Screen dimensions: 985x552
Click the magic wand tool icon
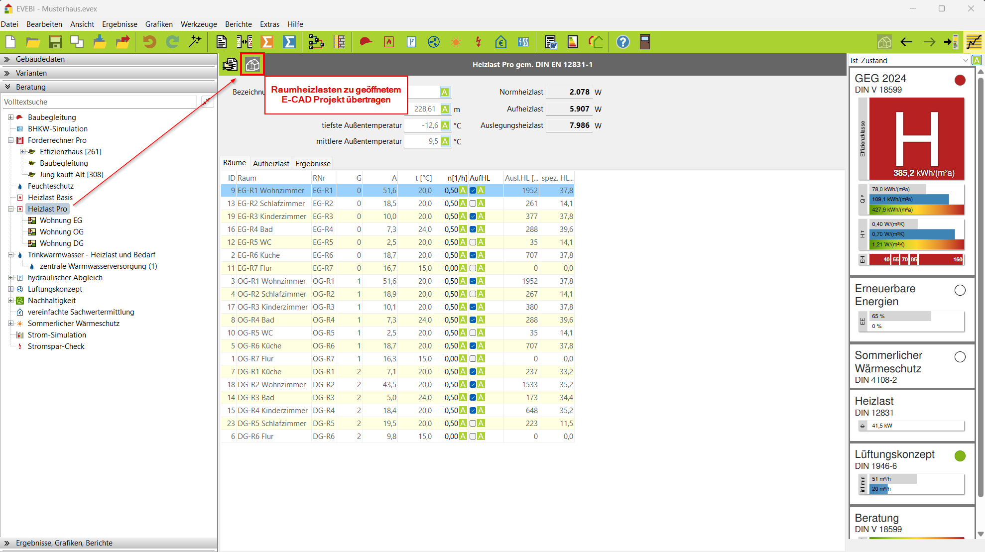(195, 42)
